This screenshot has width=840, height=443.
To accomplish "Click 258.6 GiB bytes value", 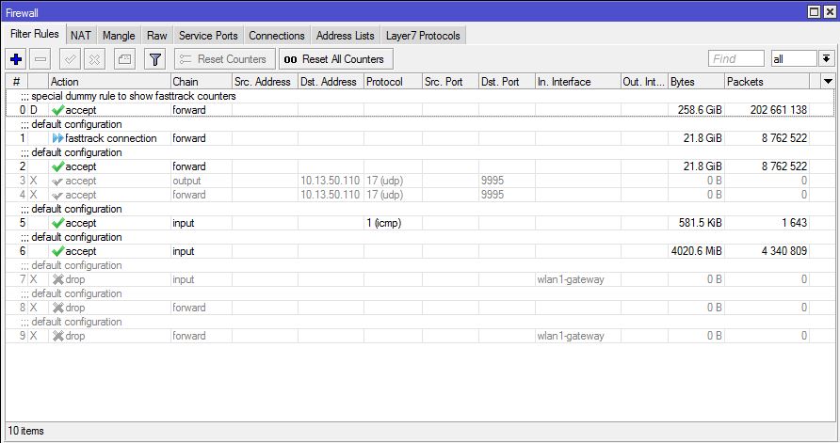I will pyautogui.click(x=700, y=110).
